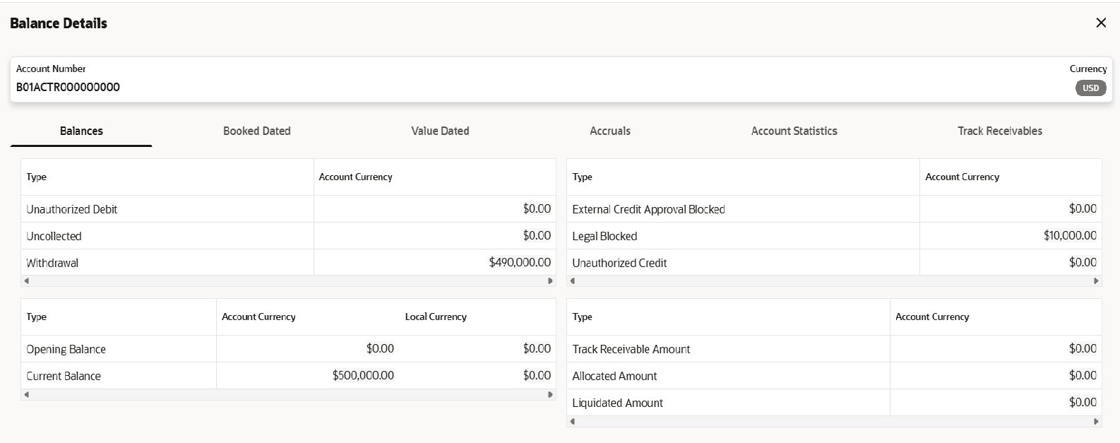This screenshot has width=1120, height=443.
Task: Switch to the Booked Dated tab
Action: 257,131
